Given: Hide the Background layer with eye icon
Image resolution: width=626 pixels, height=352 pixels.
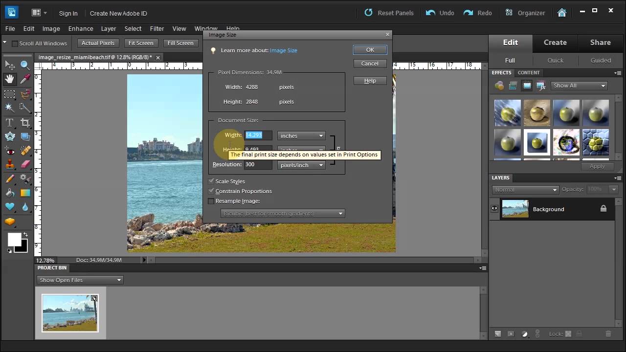Looking at the screenshot, I should (x=494, y=209).
